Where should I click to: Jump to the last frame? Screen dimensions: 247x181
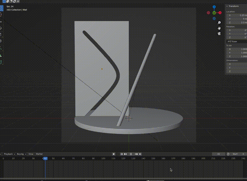(x=140, y=154)
